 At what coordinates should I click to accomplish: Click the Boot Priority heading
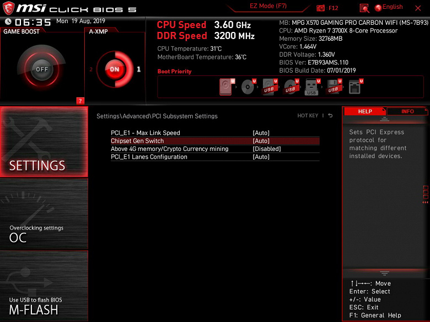pyautogui.click(x=174, y=71)
